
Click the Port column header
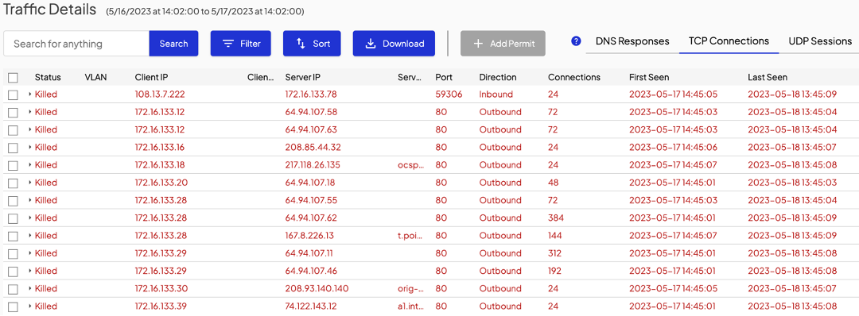[444, 77]
